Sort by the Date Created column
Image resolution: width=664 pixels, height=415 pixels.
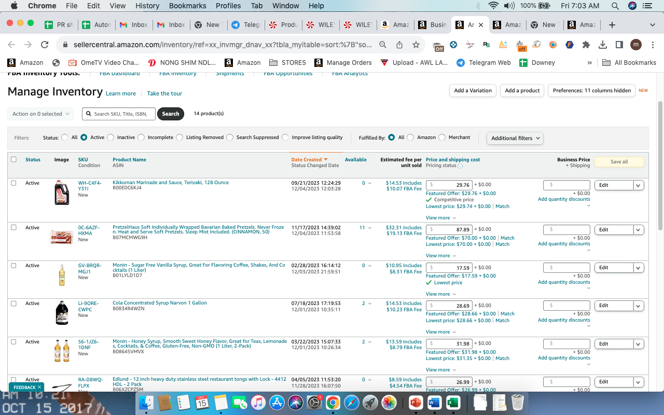tap(309, 160)
